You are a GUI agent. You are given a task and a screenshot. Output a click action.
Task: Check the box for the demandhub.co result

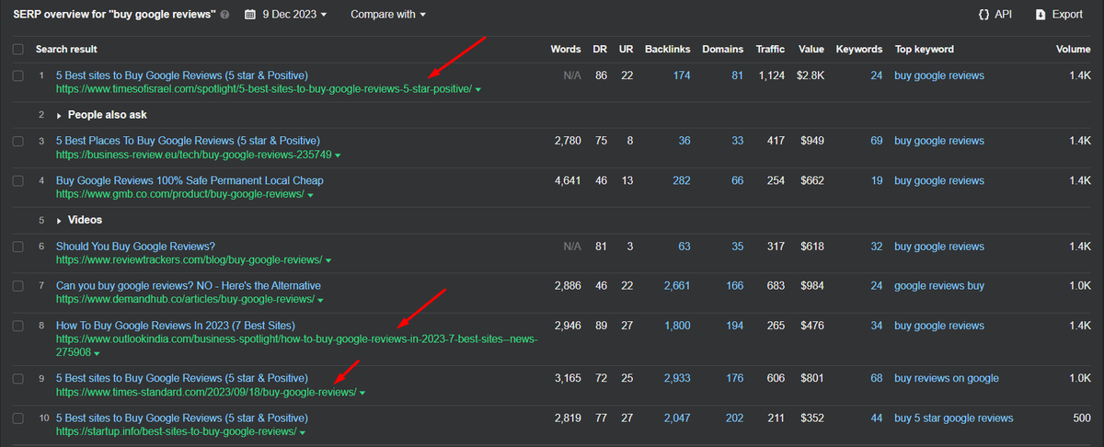[18, 286]
